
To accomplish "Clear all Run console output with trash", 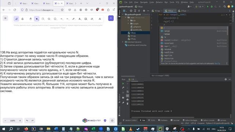I will click(127, 103).
